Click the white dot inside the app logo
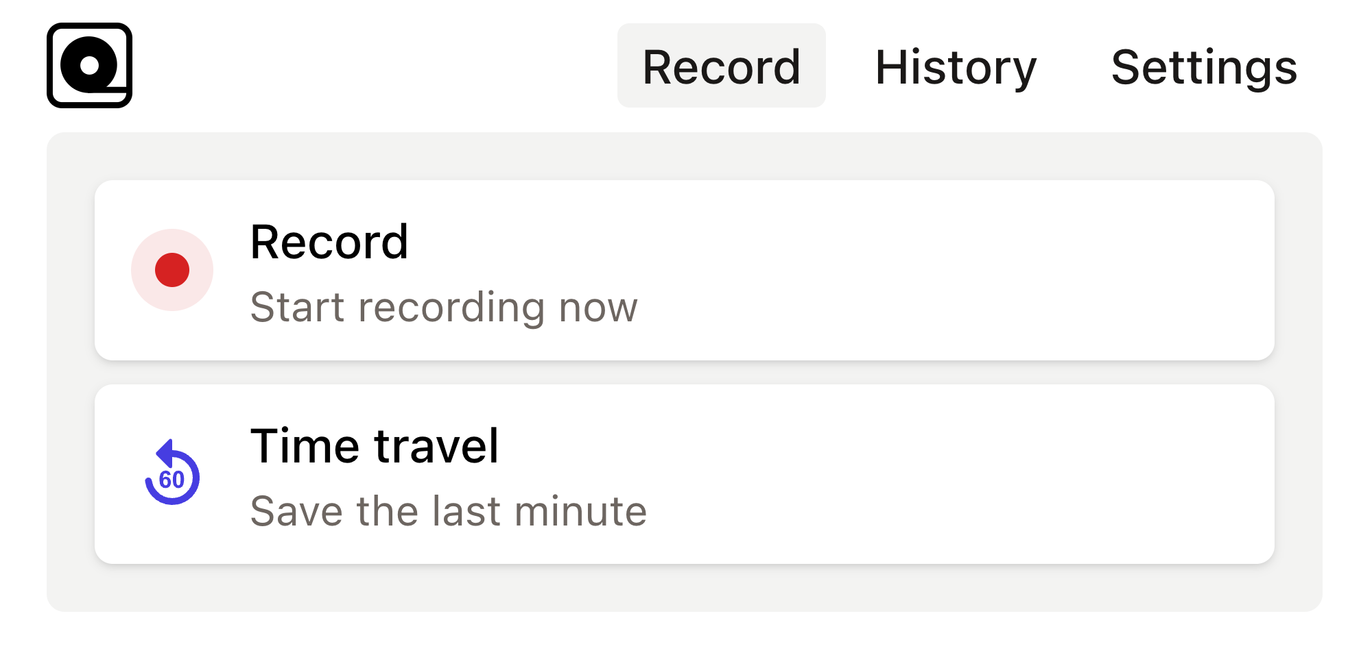The height and width of the screenshot is (655, 1372). [90, 66]
